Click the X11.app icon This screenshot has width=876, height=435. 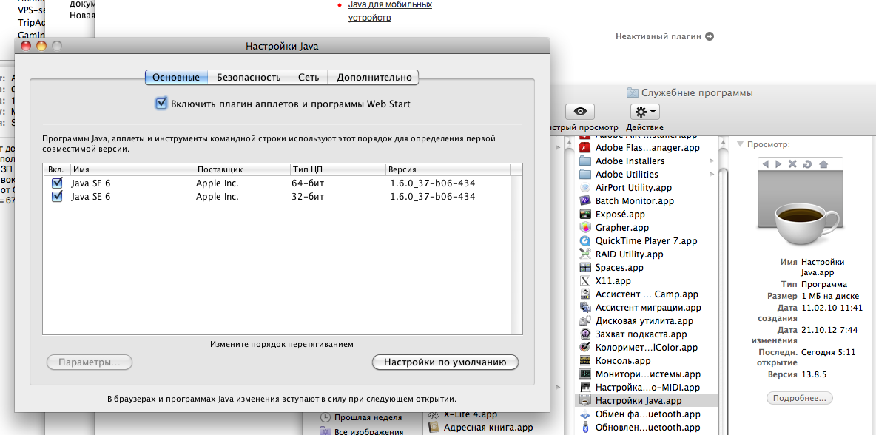tap(585, 281)
